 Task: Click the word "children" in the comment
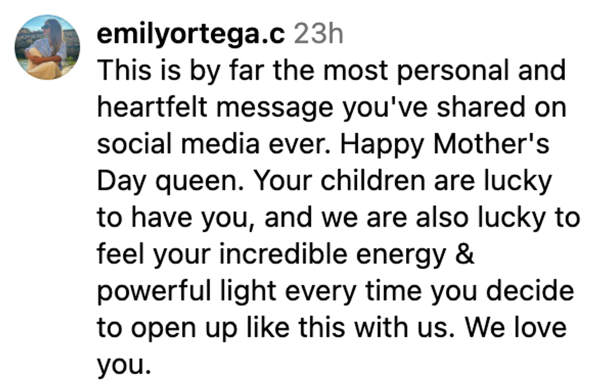[372, 182]
